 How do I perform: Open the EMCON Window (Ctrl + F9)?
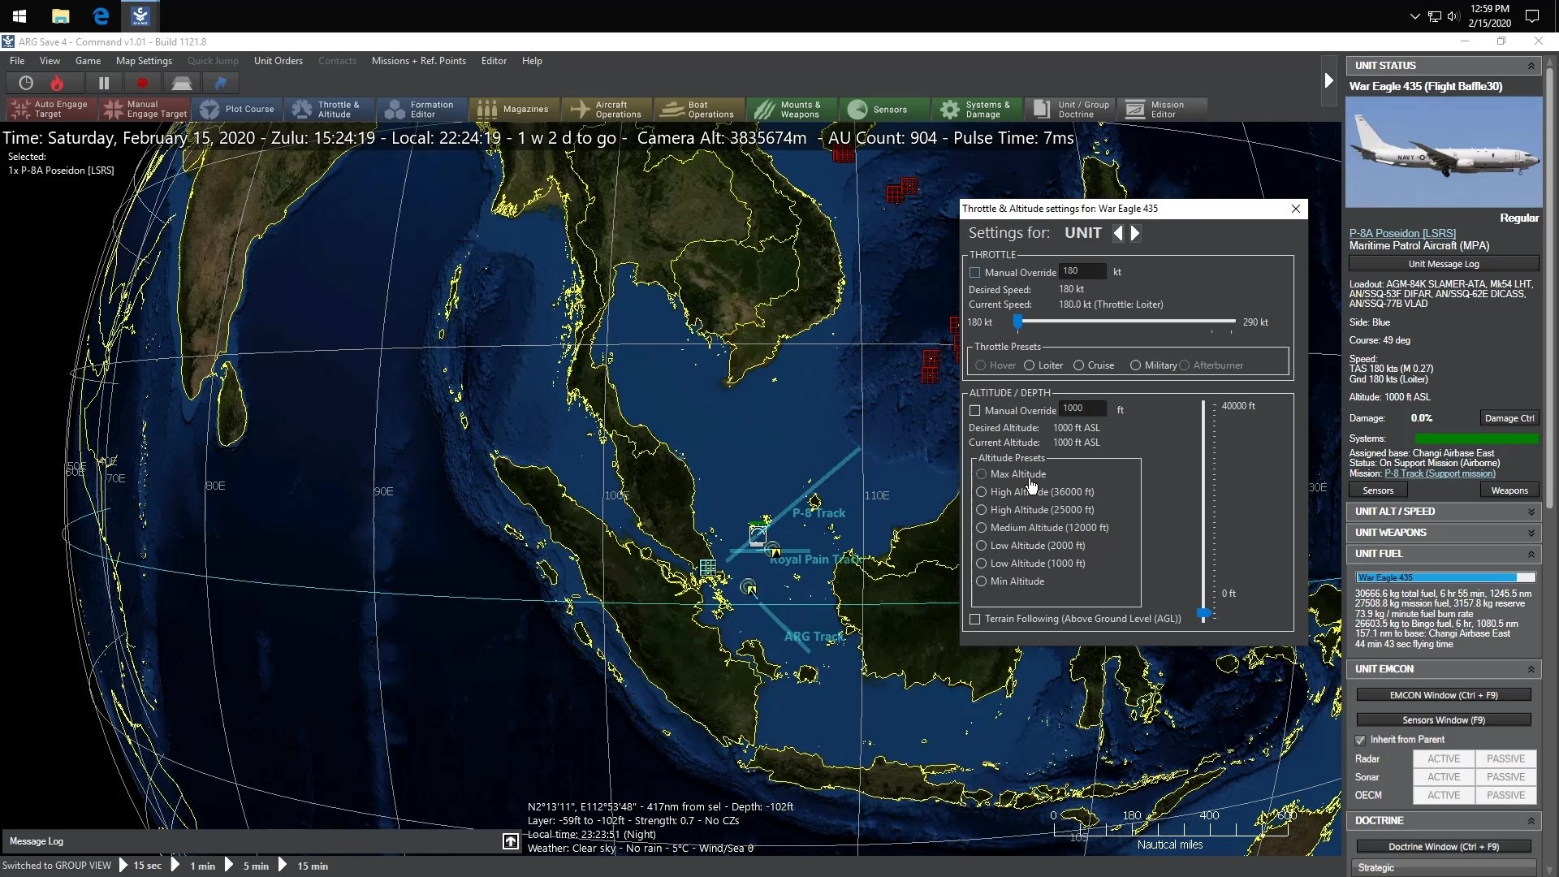tap(1444, 695)
